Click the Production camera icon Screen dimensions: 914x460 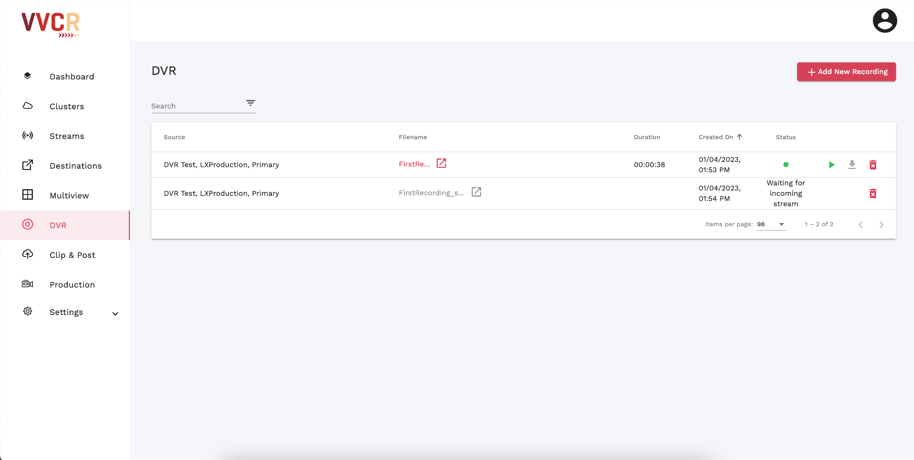[28, 284]
